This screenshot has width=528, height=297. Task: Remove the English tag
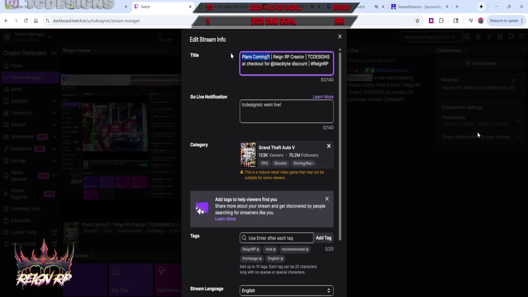(x=282, y=259)
